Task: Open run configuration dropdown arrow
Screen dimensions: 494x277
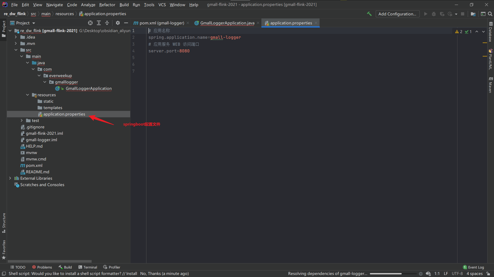Action: click(x=456, y=14)
